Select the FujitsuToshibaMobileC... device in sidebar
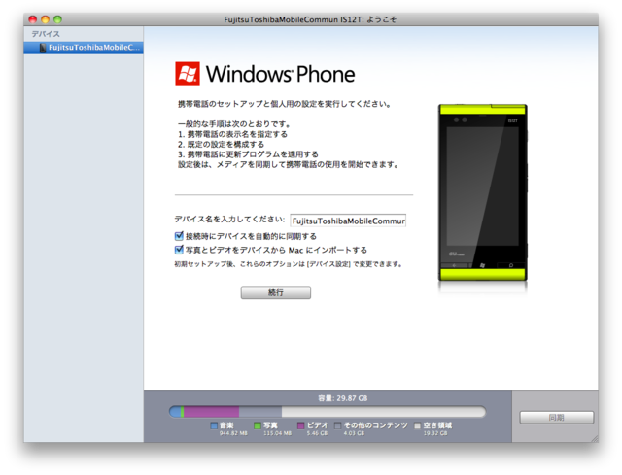The image size is (622, 475). point(84,48)
